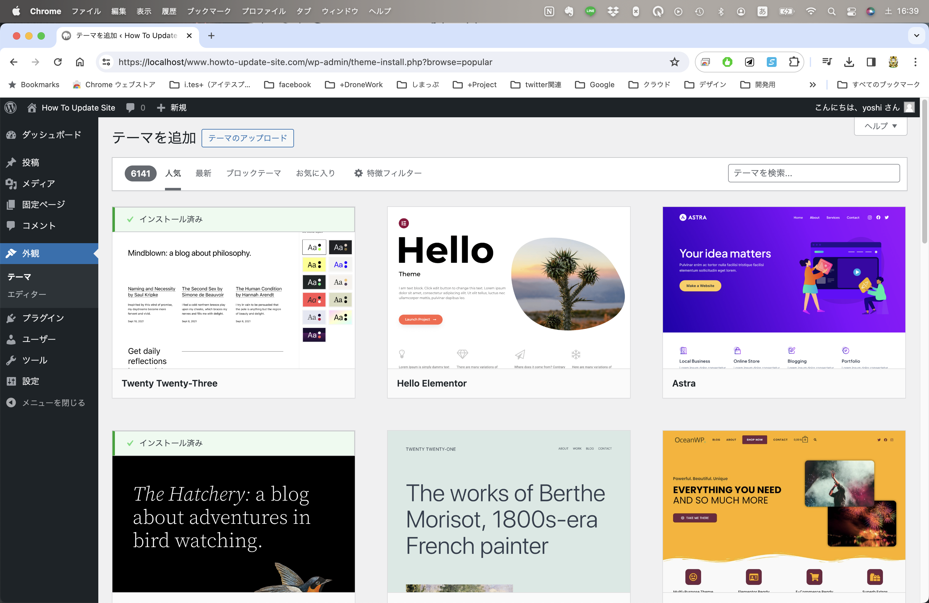Open Notion icon in menu bar
This screenshot has width=929, height=603.
(x=549, y=11)
